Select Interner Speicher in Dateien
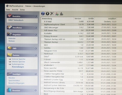Image resolution: width=122 pixels, height=95 pixels. click(18, 62)
